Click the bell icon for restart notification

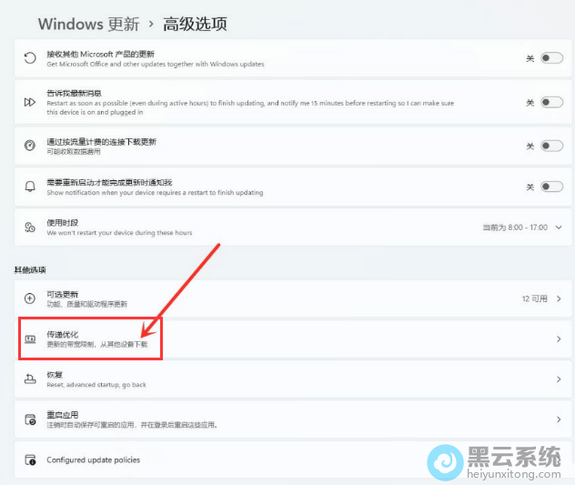(x=30, y=187)
